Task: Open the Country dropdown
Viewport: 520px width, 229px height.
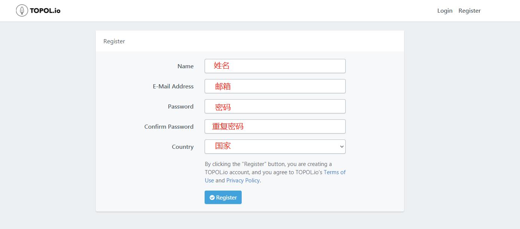Action: 275,147
